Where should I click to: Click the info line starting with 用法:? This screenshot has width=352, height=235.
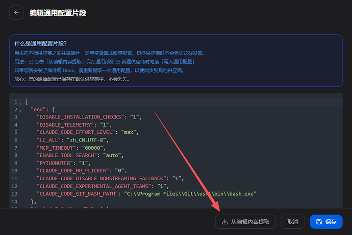(105, 62)
